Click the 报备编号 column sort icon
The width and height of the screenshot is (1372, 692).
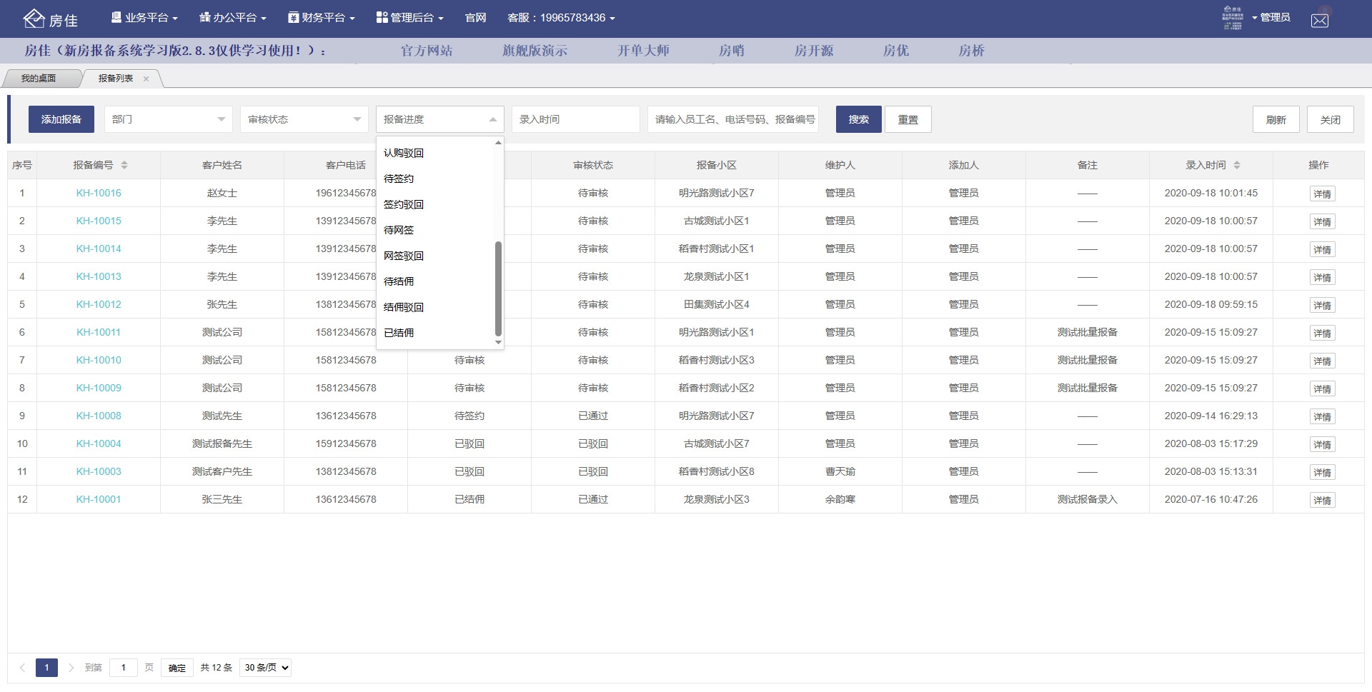click(124, 165)
